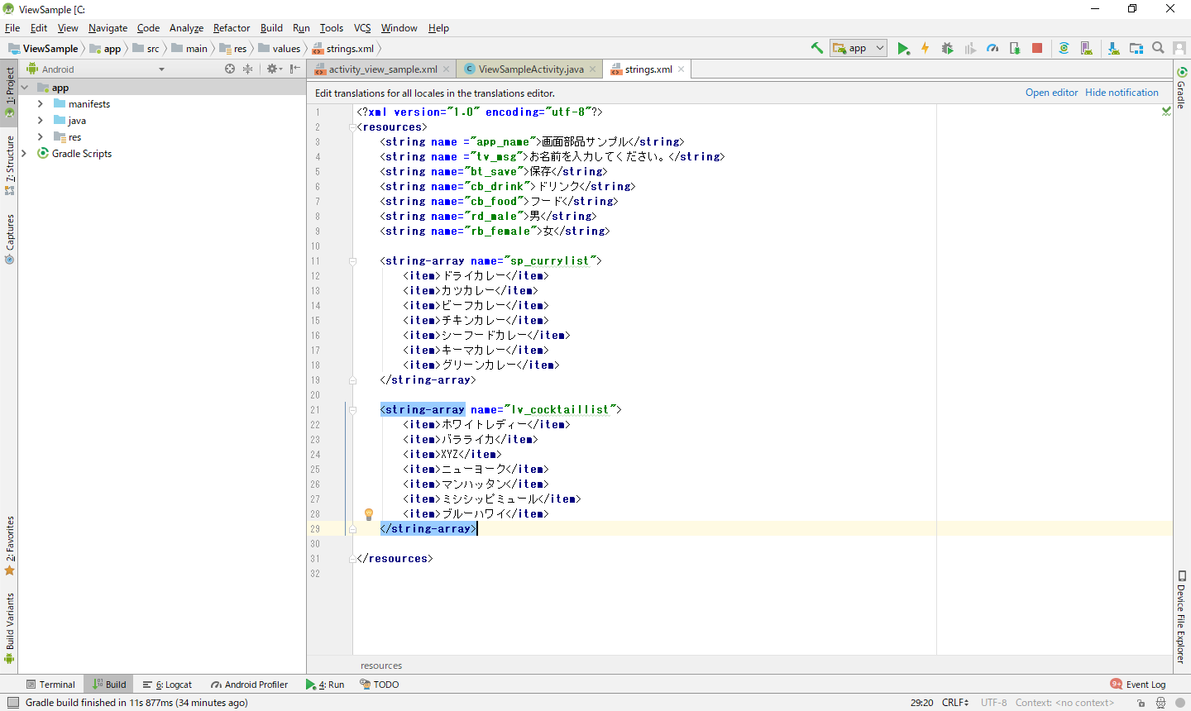Toggle the Device File Explorer panel

(x=1181, y=616)
